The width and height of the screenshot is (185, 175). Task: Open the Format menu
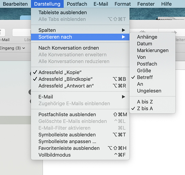[x=123, y=4]
